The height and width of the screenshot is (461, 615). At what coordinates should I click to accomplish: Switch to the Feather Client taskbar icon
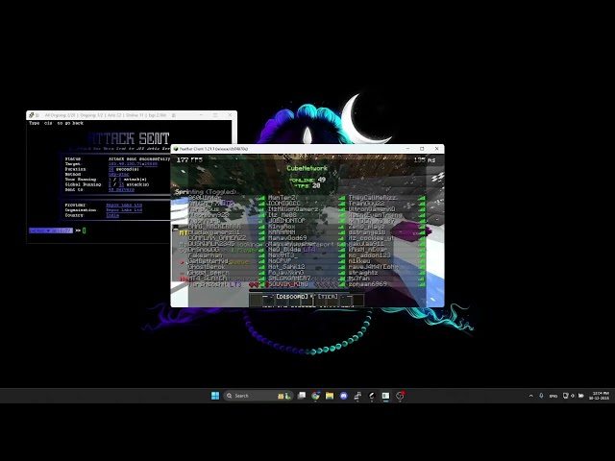[372, 396]
